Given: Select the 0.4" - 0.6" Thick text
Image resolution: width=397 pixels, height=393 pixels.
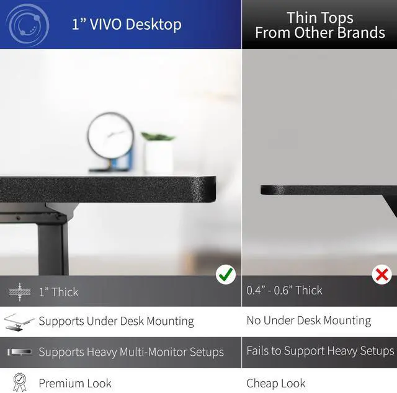Looking at the screenshot, I should pos(284,290).
